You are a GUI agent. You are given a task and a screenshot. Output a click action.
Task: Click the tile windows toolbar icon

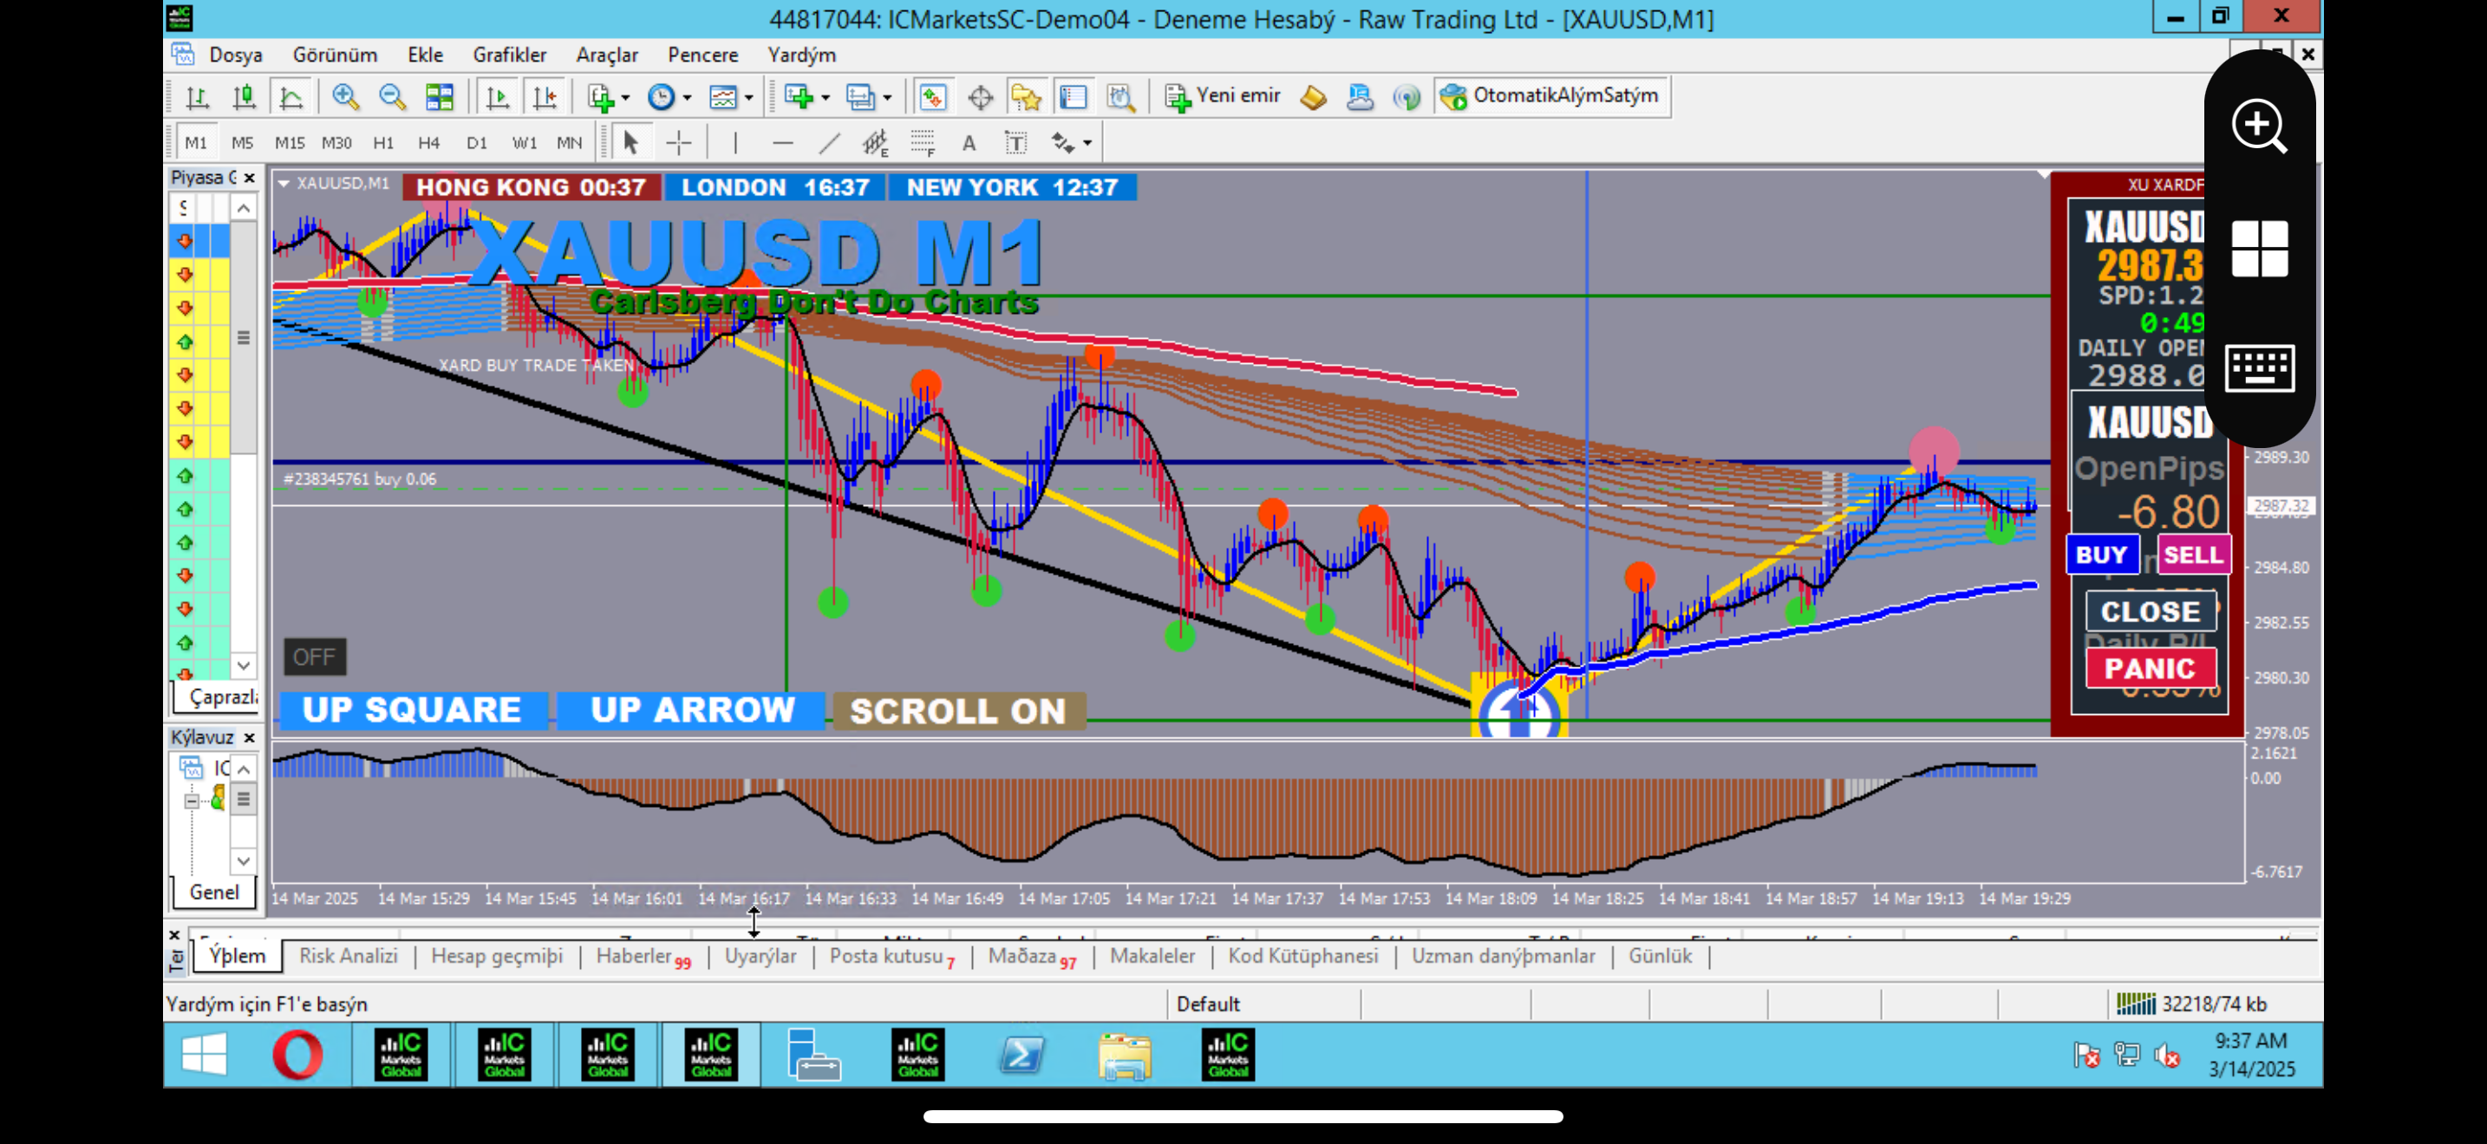tap(440, 96)
